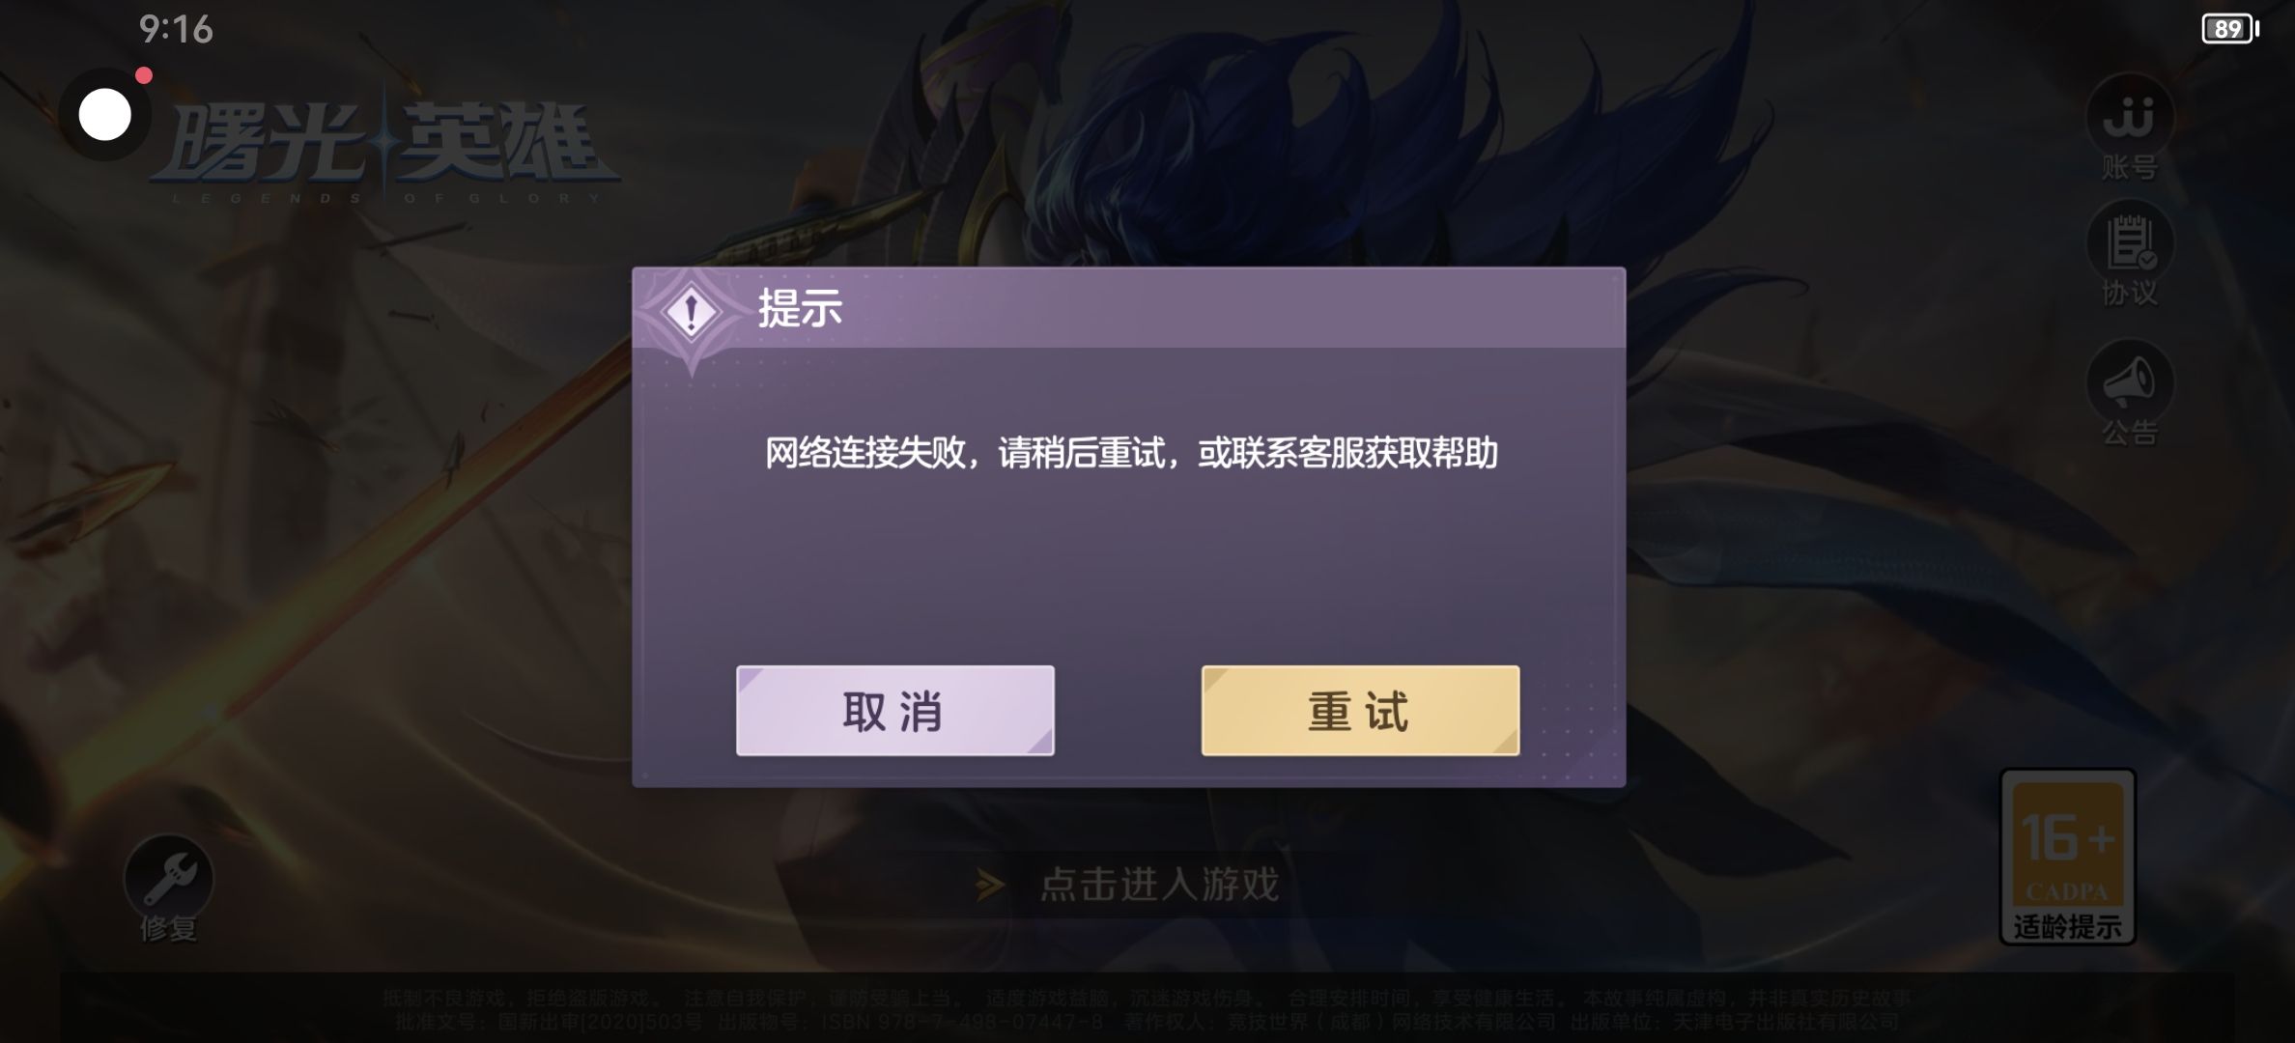Tap the 修复 label text below wrench
The image size is (2295, 1043).
coord(169,928)
